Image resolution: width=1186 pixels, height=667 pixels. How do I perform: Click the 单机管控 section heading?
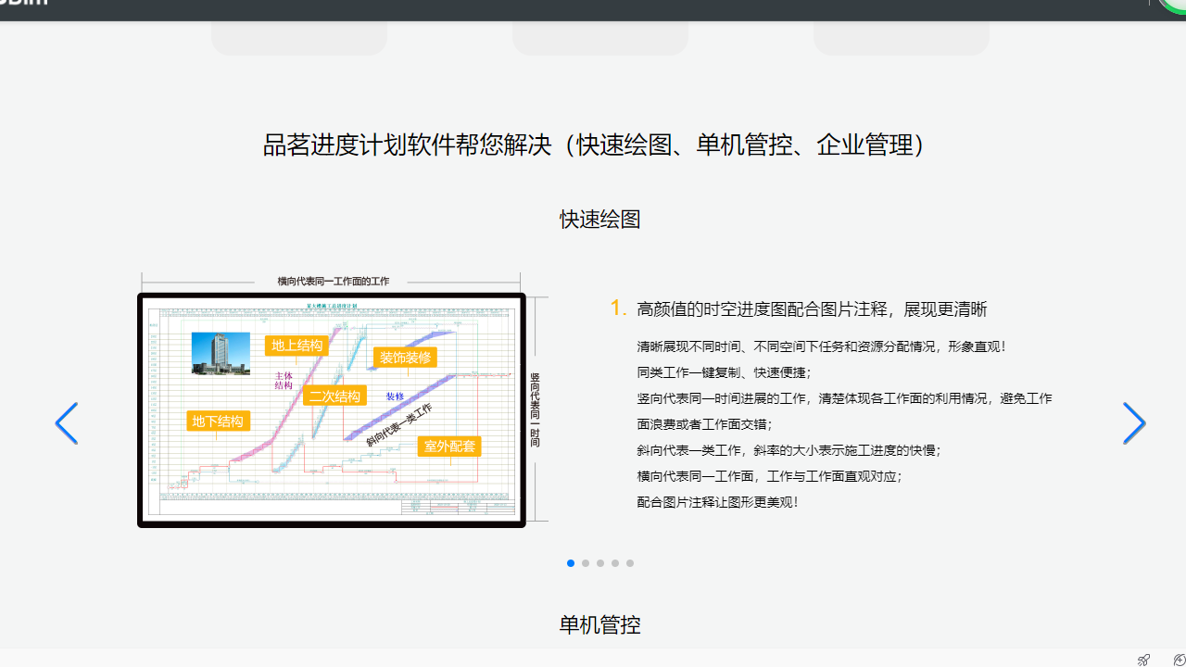[x=599, y=624]
